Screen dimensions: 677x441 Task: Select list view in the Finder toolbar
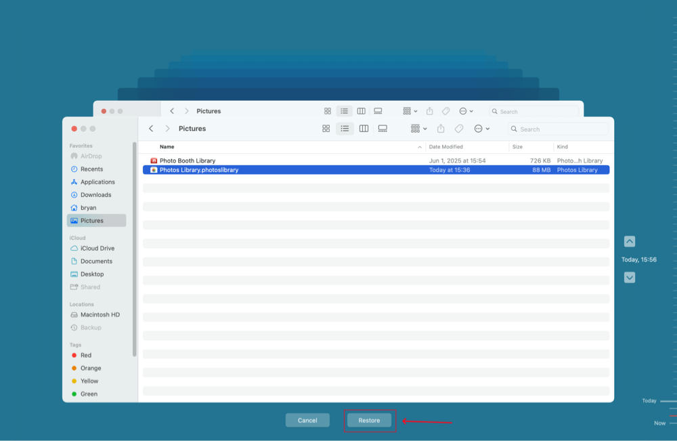[345, 128]
